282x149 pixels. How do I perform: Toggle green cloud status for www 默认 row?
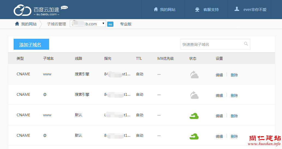pos(194,116)
